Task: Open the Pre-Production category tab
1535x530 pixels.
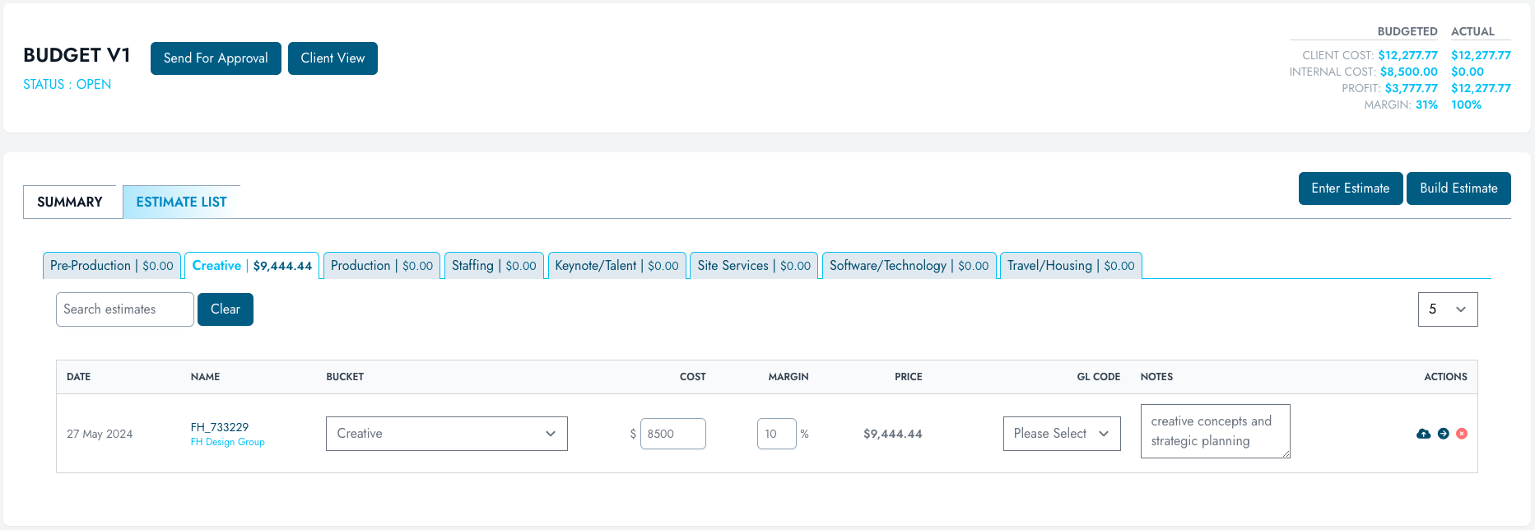Action: 111,266
